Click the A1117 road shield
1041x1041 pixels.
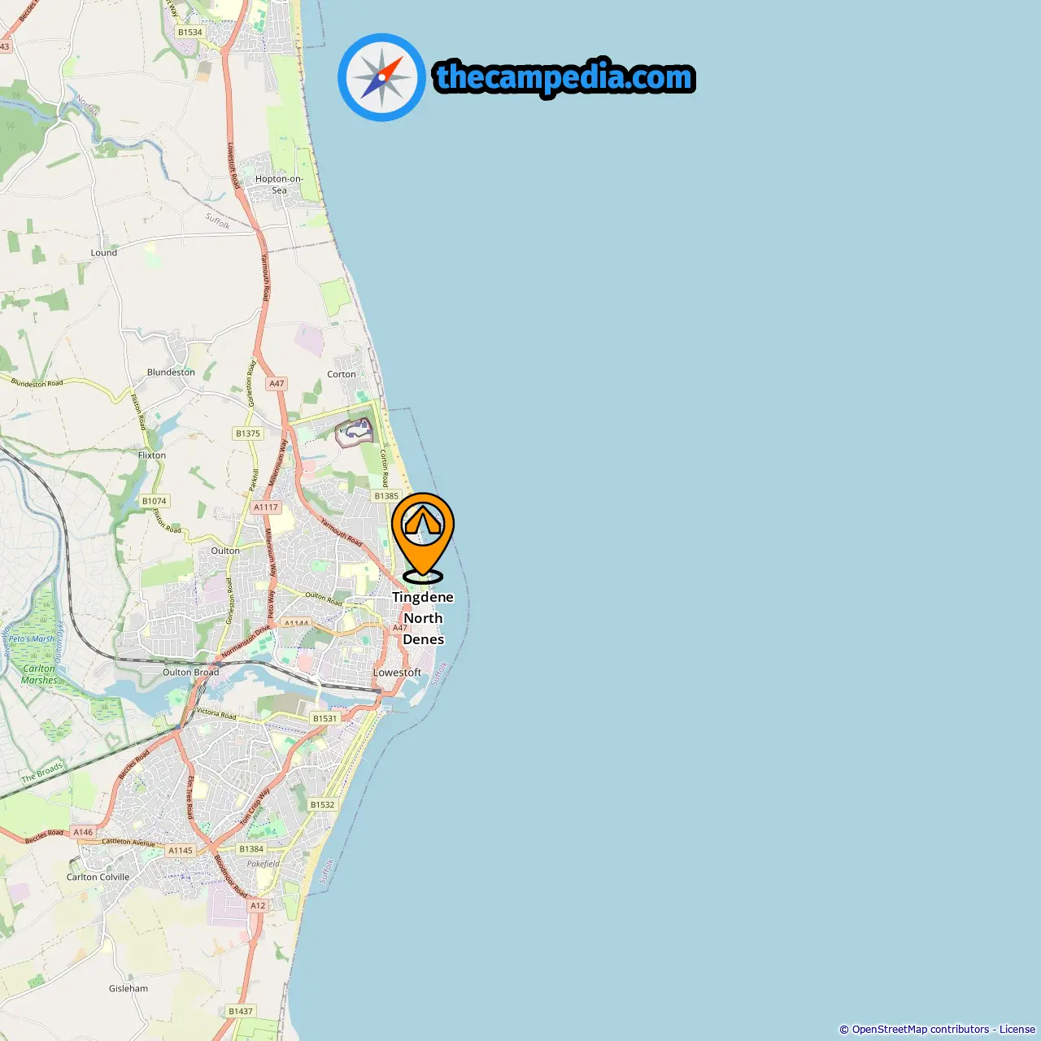click(266, 507)
